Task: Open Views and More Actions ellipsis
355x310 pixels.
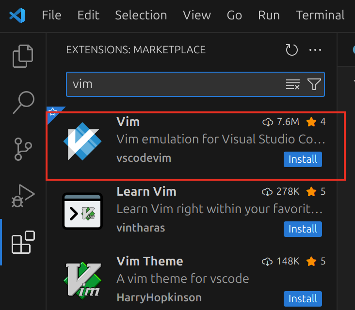Action: [x=315, y=50]
